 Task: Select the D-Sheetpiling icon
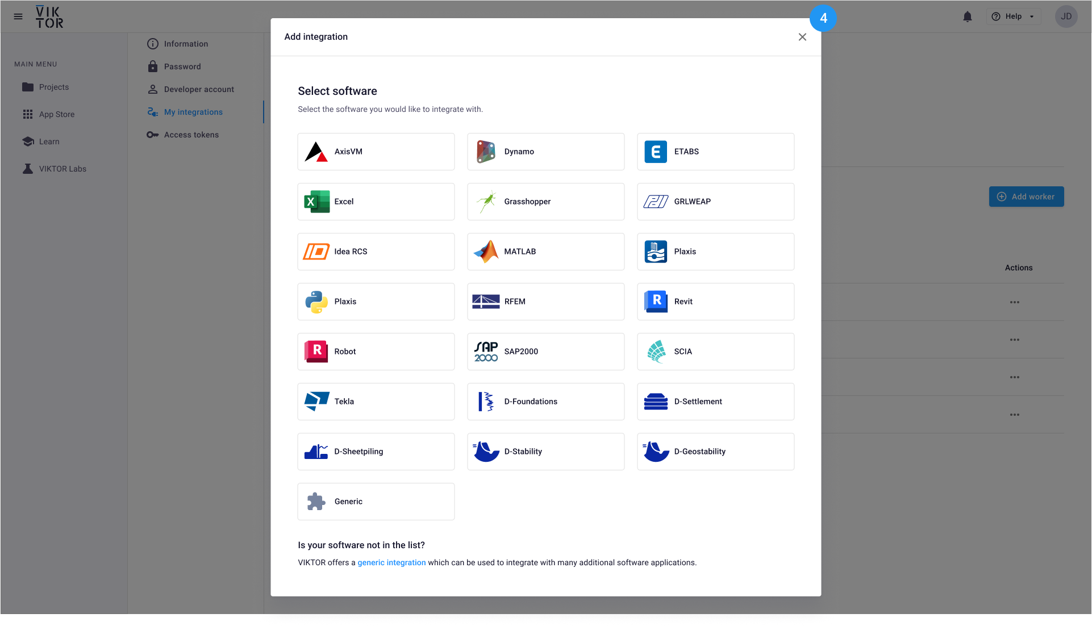pyautogui.click(x=316, y=452)
